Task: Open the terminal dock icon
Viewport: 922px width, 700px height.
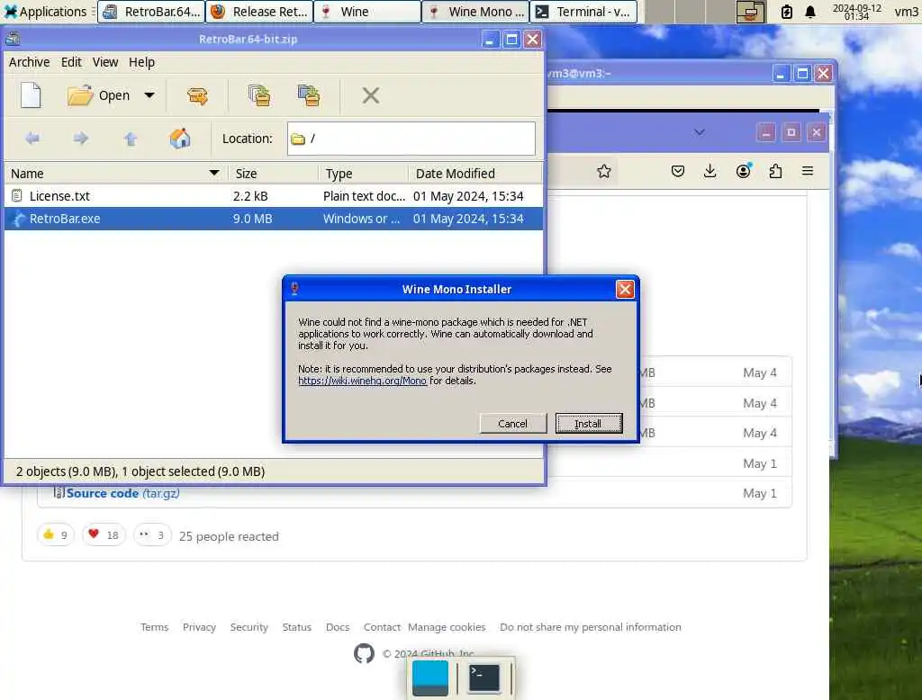Action: point(484,678)
